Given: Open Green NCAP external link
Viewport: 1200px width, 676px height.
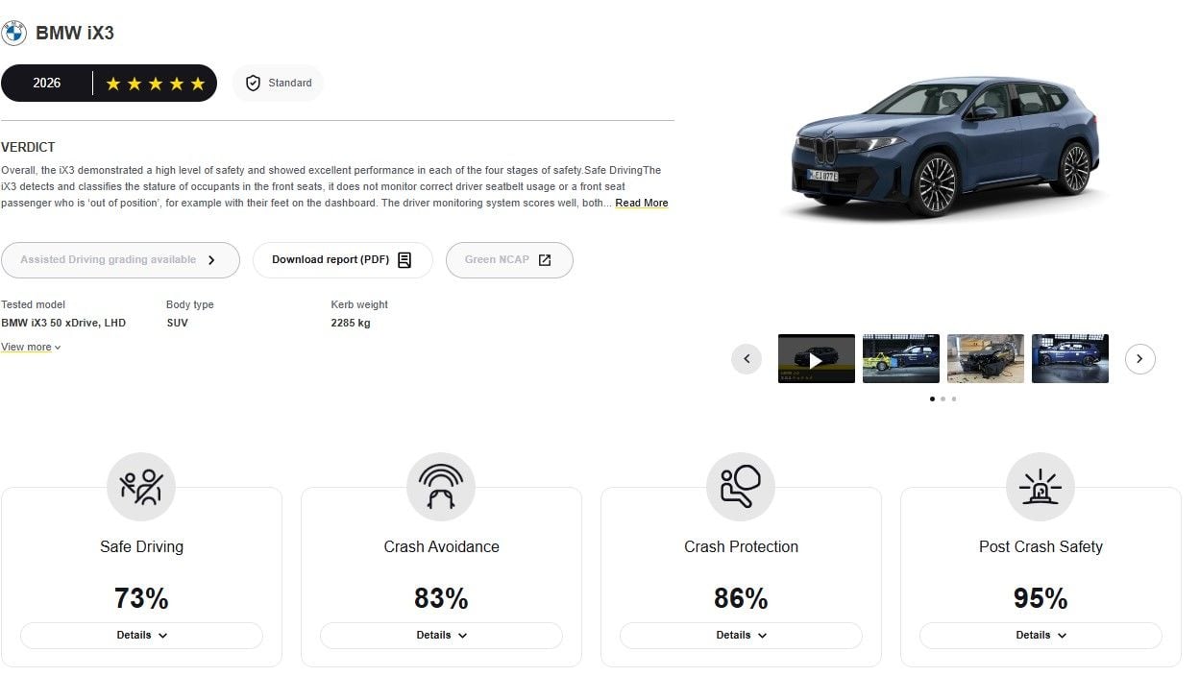Looking at the screenshot, I should coord(509,260).
